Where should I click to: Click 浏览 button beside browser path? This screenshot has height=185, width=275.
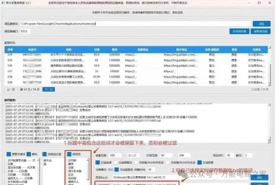click(x=261, y=24)
